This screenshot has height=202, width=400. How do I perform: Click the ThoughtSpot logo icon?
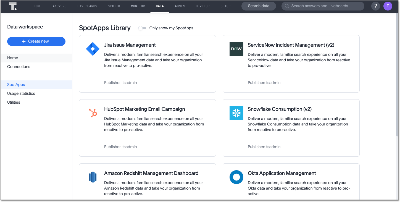(13, 6)
